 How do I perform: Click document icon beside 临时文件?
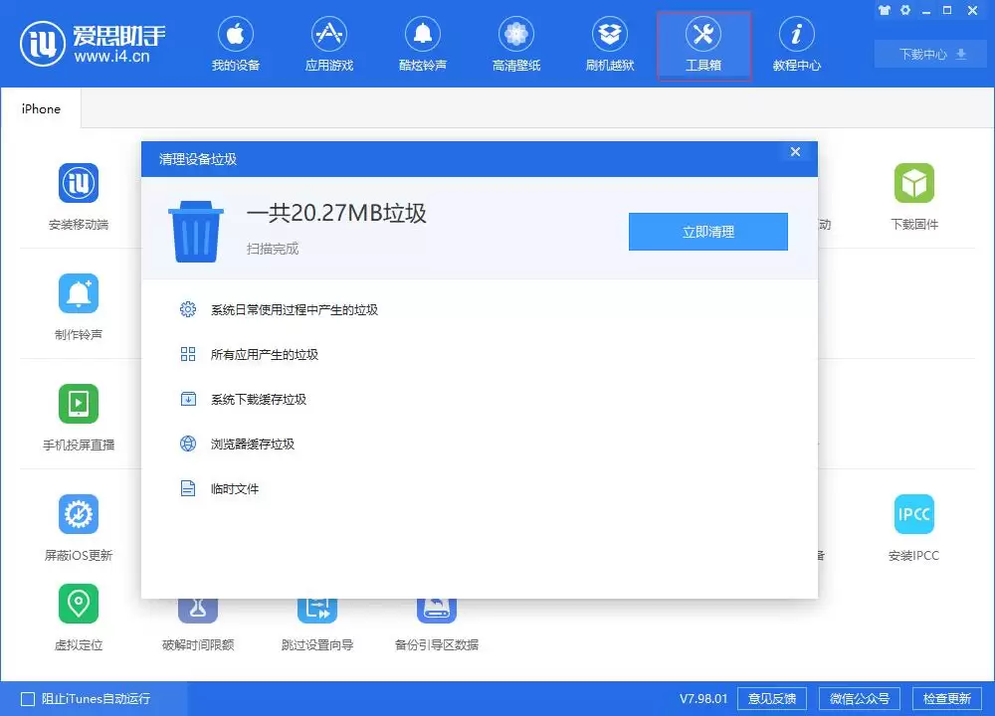pos(188,488)
